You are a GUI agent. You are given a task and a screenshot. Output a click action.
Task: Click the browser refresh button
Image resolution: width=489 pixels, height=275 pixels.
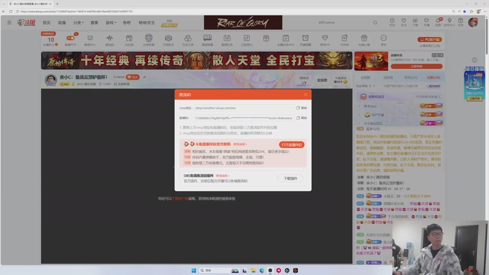coord(10,11)
